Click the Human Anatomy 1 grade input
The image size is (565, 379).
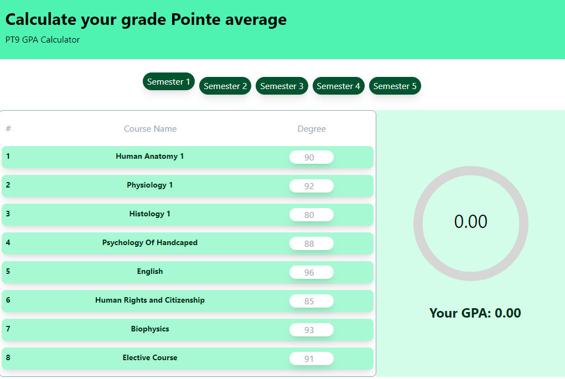click(311, 157)
